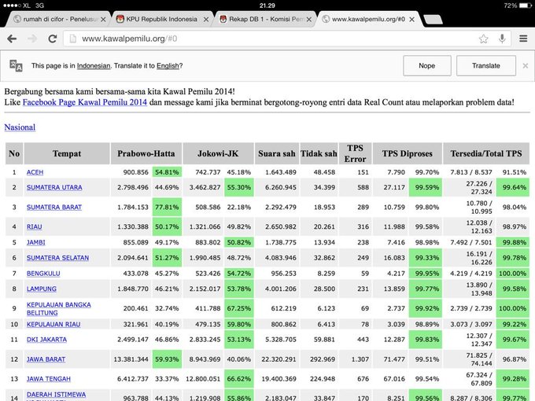Viewport: 535px width, 401px height.
Task: Close the KPU Republik Indonesia tab
Action: (206, 20)
